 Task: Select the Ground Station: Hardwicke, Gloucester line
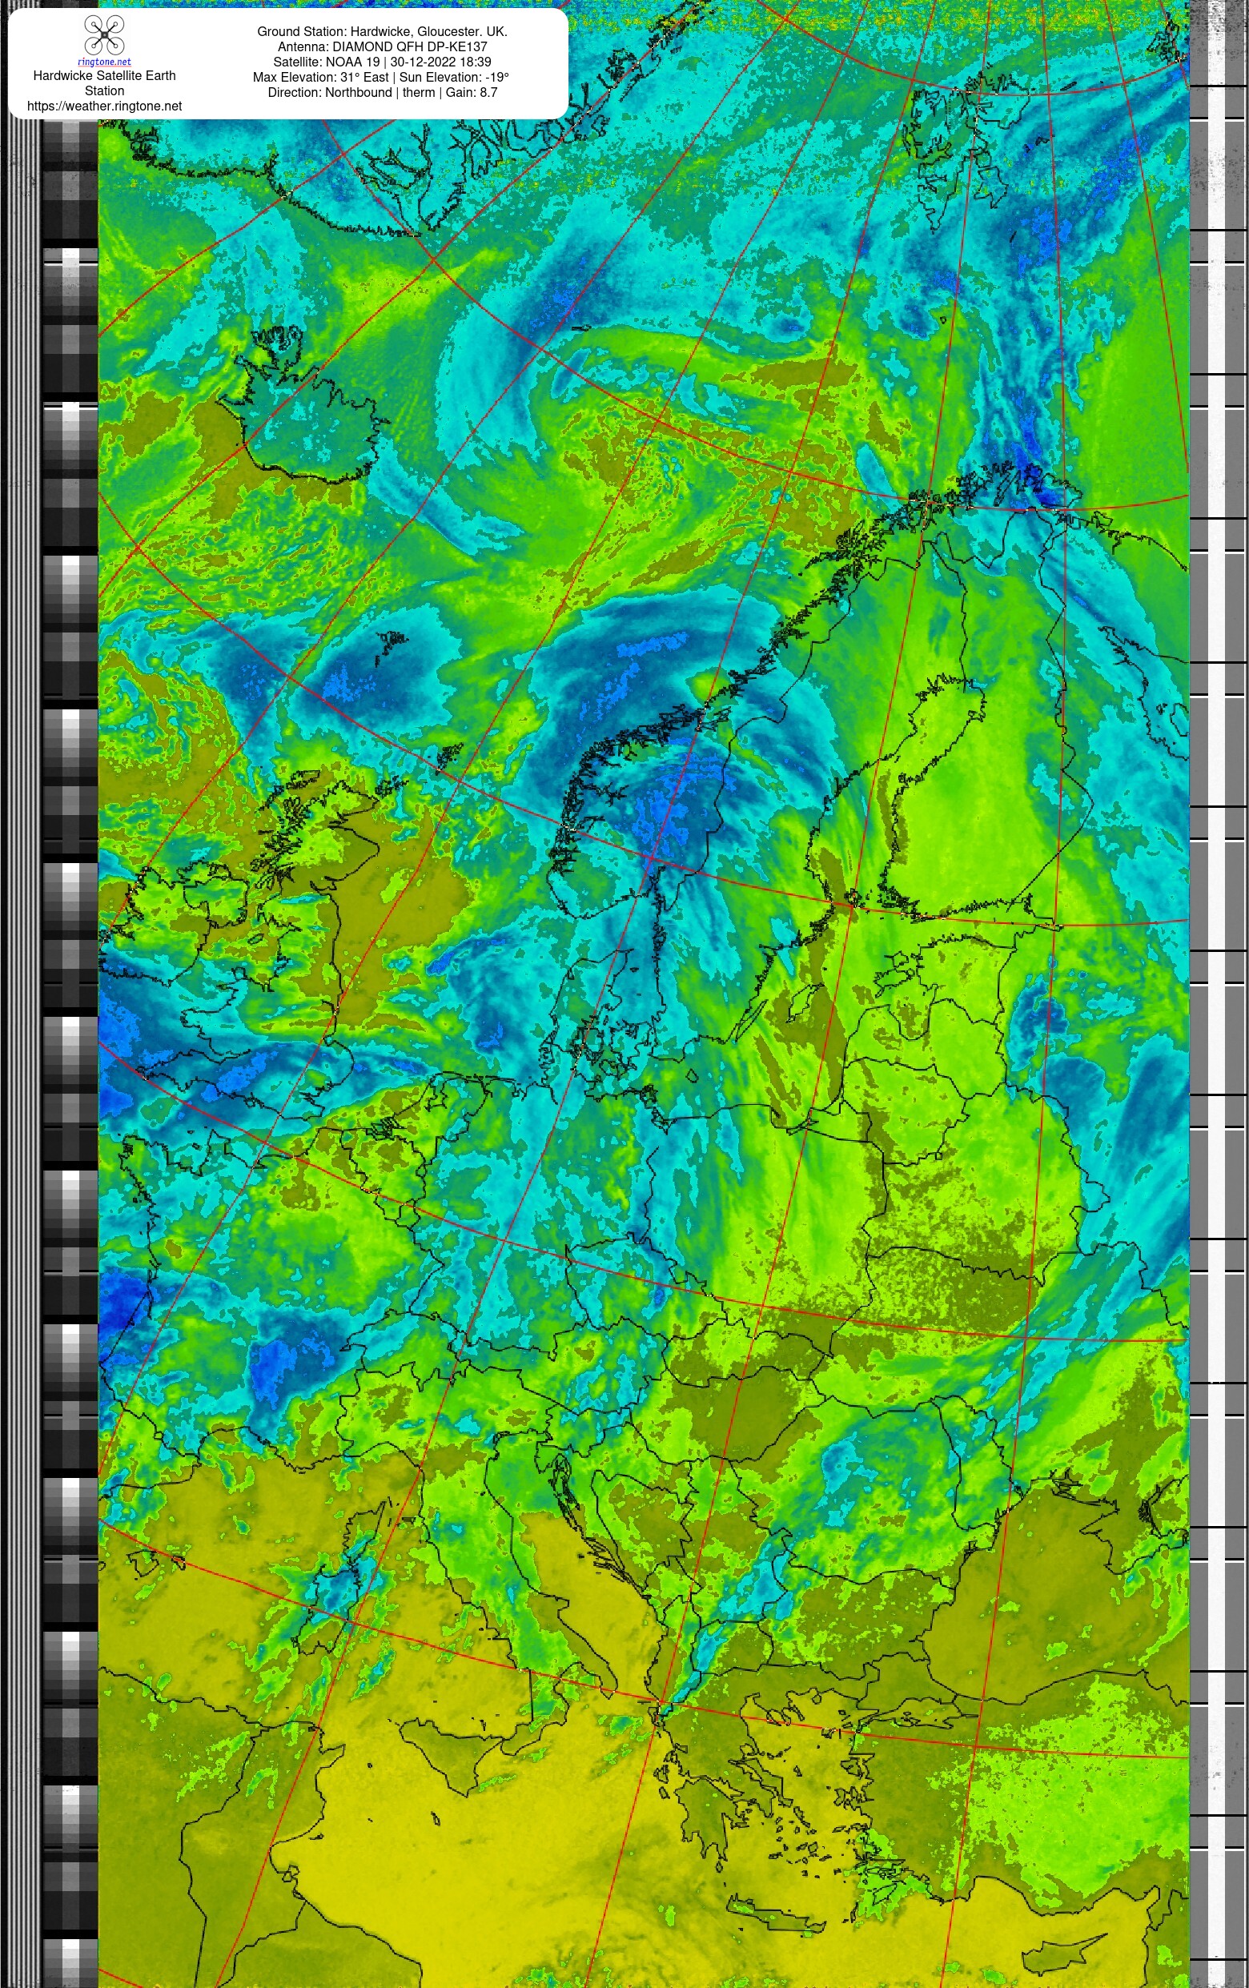382,31
